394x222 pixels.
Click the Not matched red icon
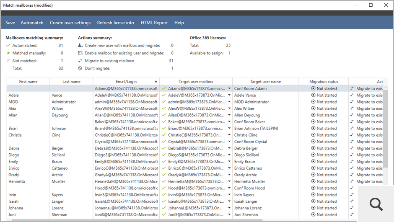coord(8,60)
